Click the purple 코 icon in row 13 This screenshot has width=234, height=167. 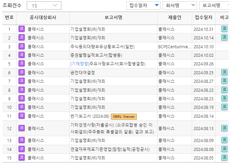click(x=22, y=140)
